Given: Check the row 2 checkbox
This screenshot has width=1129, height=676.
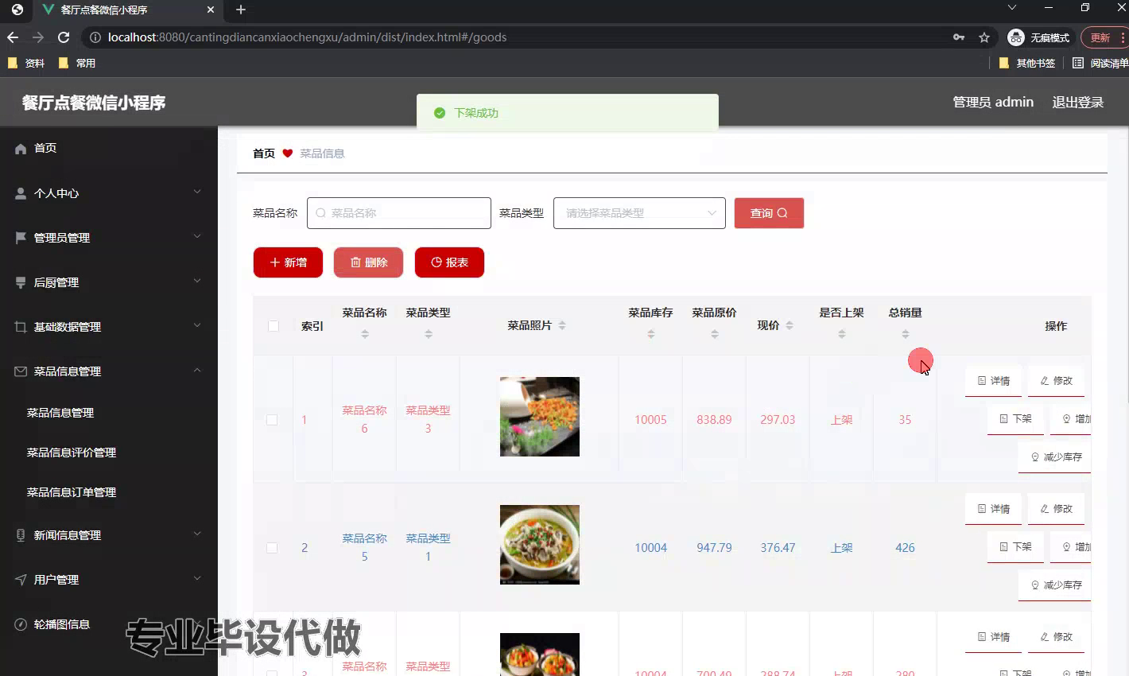Looking at the screenshot, I should tap(272, 548).
